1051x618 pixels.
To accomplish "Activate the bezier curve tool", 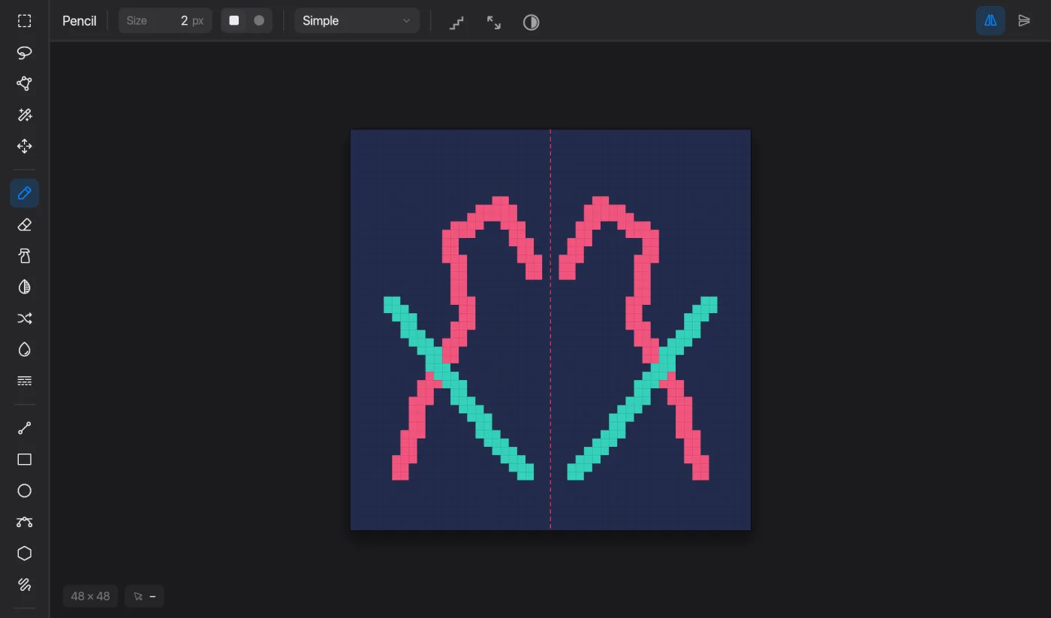I will tap(25, 522).
